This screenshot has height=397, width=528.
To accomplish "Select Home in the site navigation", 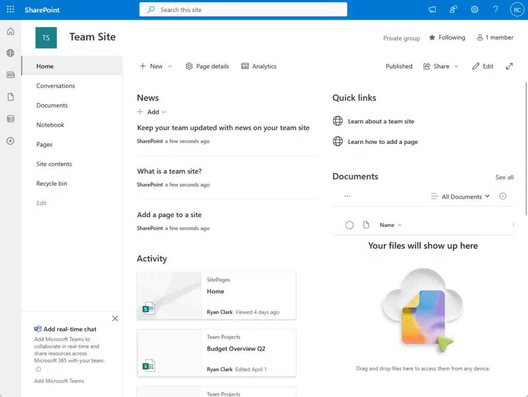I will coord(72,67).
